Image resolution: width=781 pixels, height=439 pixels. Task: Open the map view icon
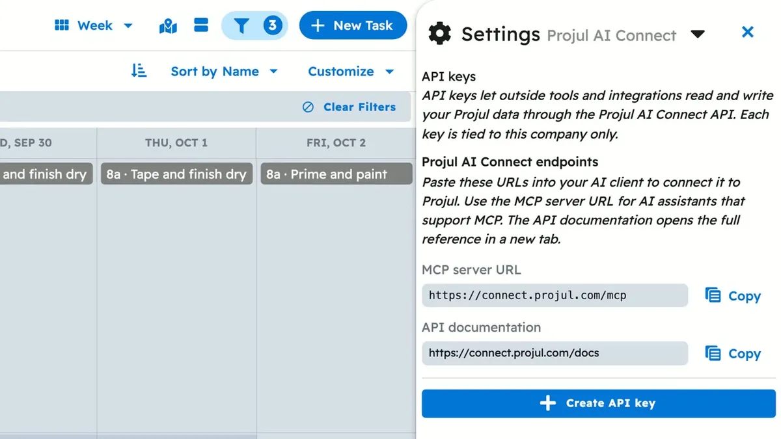[x=168, y=26]
